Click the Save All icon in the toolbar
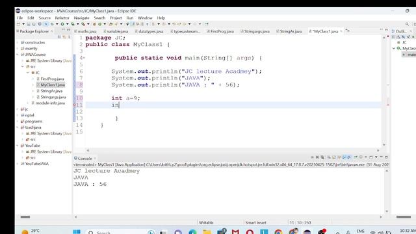416x234 pixels. coord(34,24)
